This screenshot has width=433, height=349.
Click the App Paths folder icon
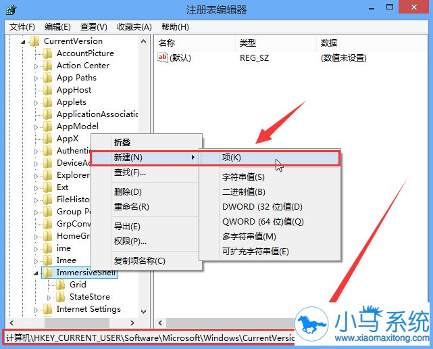click(x=47, y=78)
